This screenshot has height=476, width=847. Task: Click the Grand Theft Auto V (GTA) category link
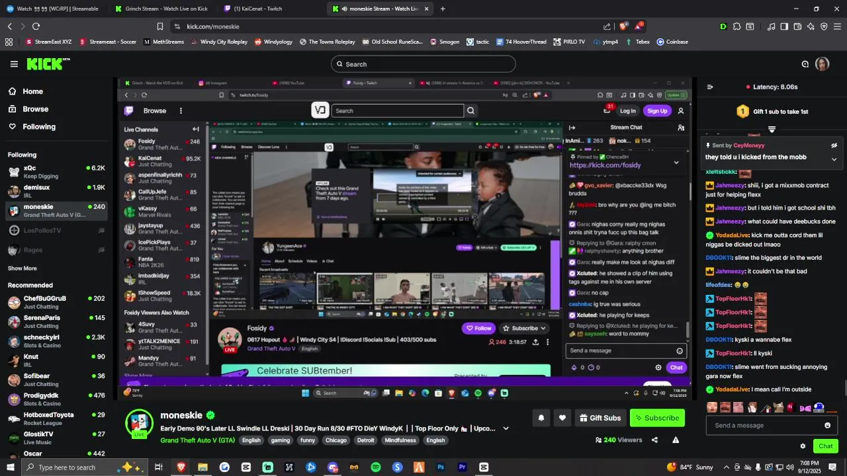point(197,440)
